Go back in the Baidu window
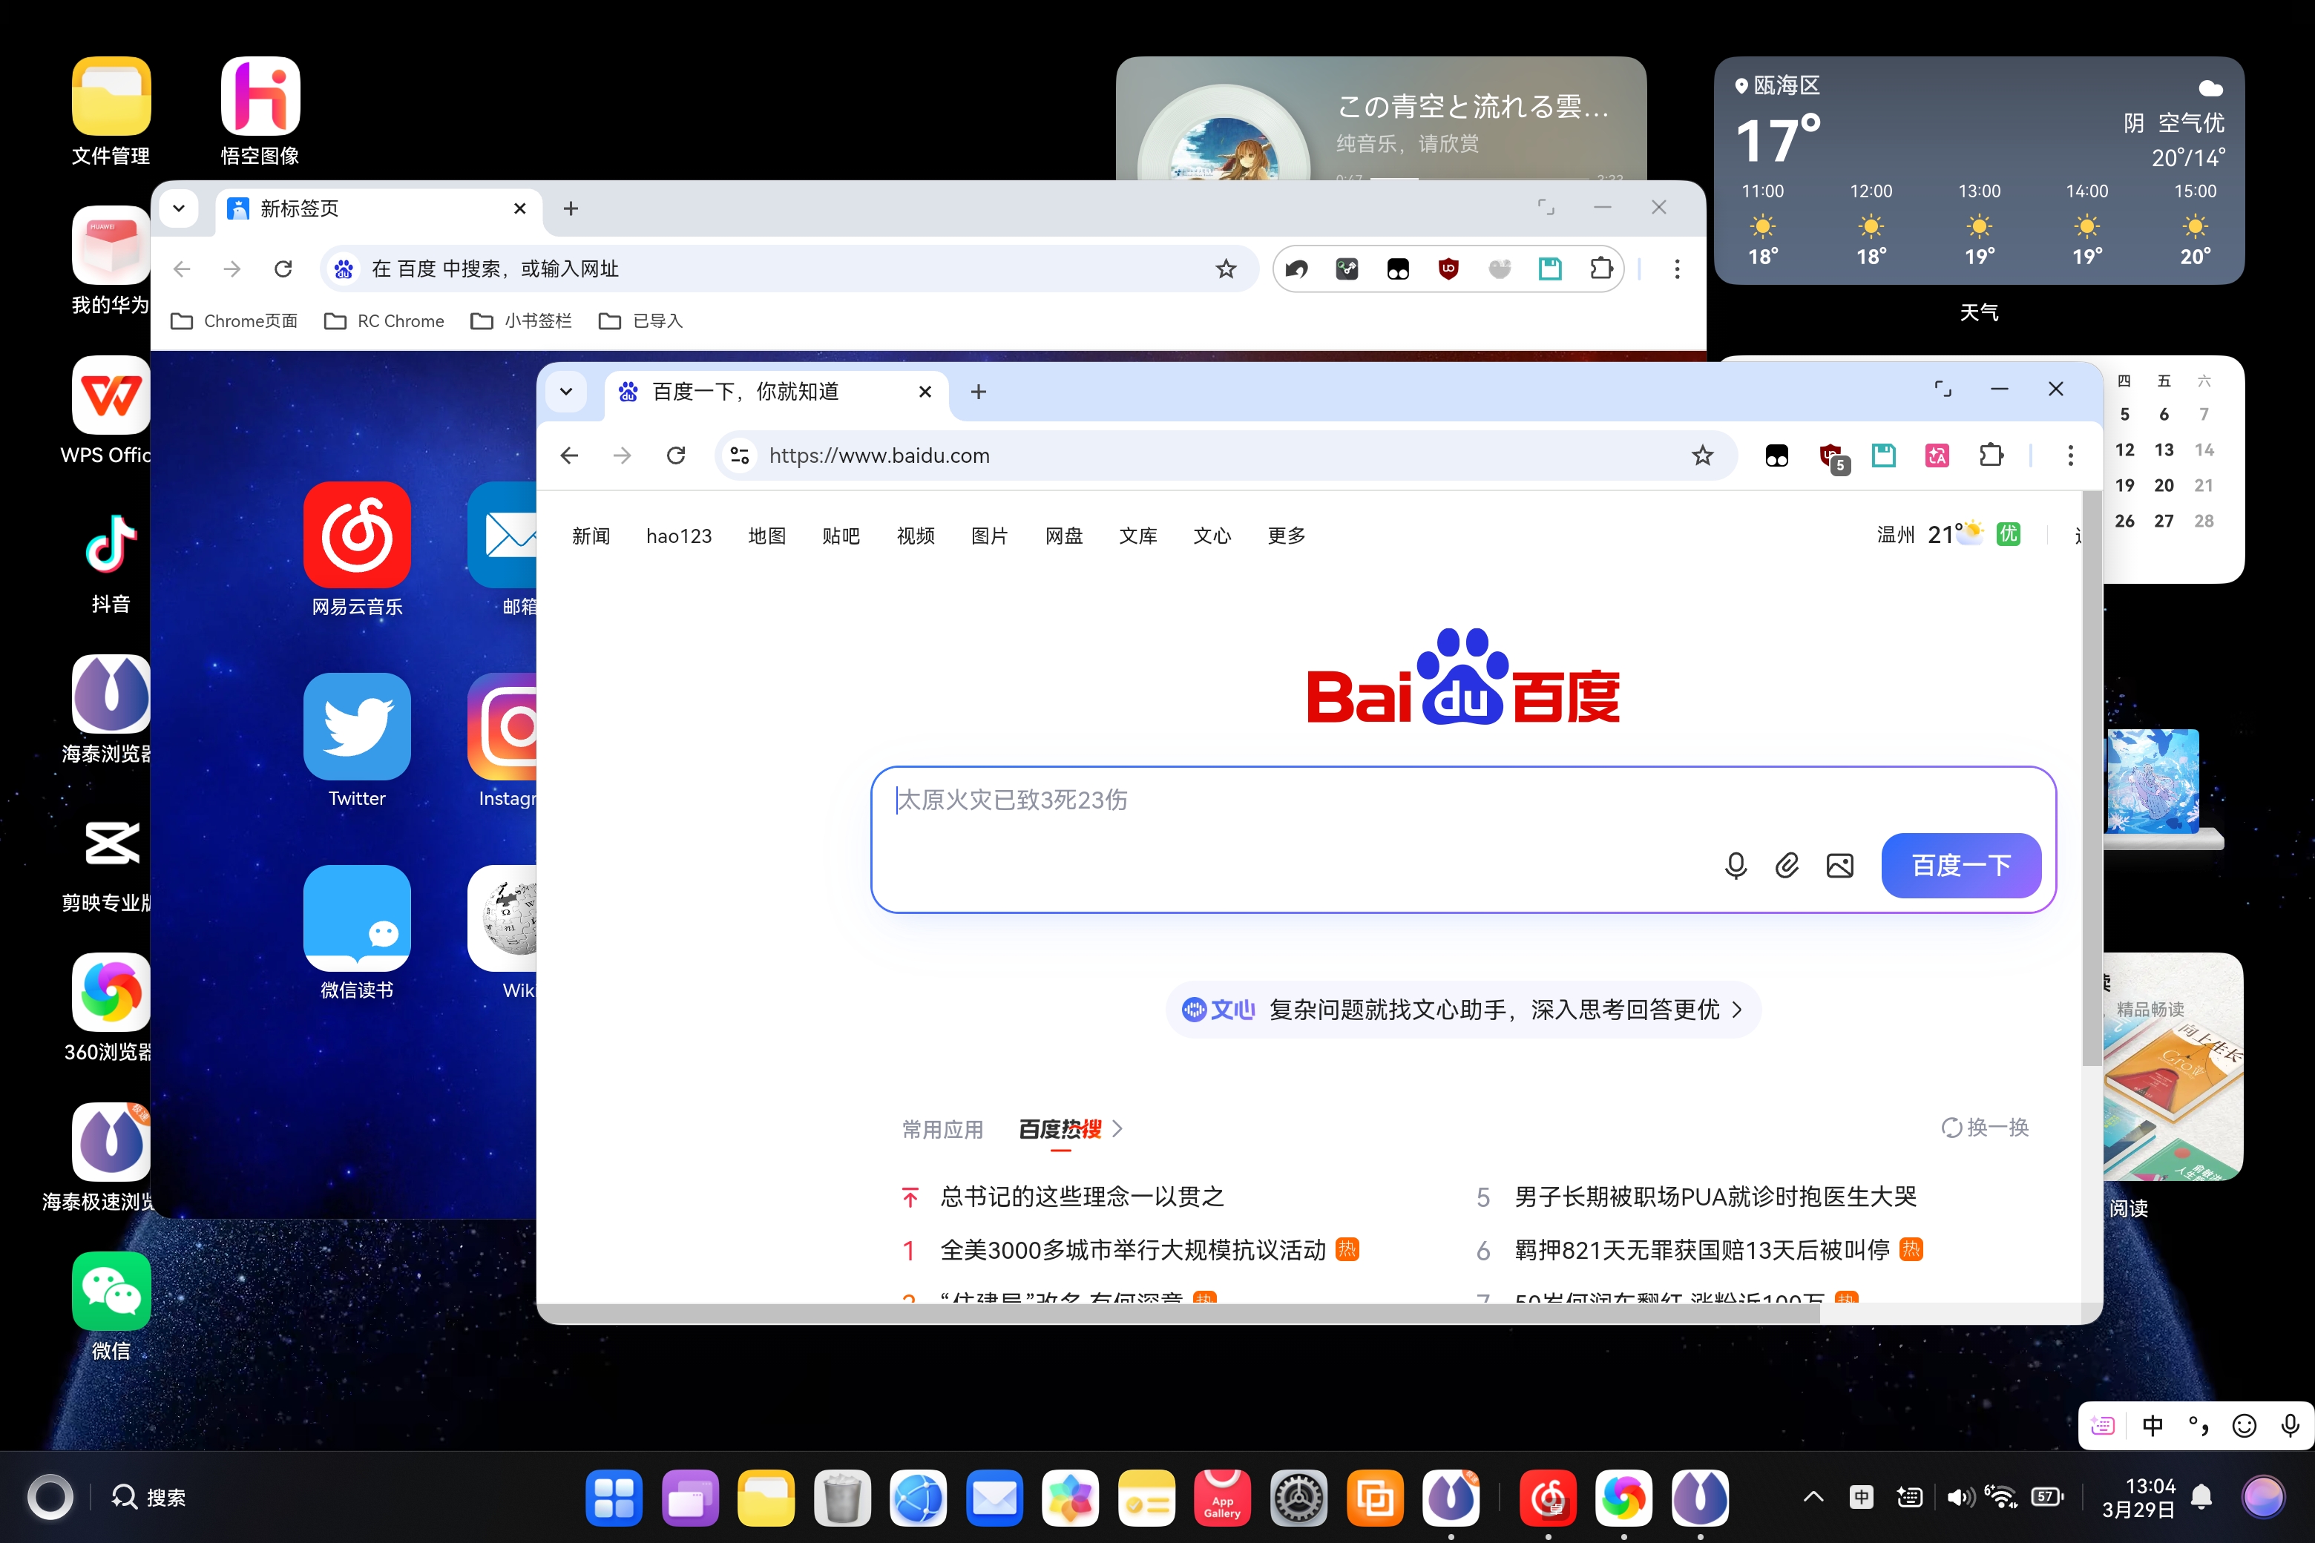Image resolution: width=2315 pixels, height=1543 pixels. tap(569, 455)
